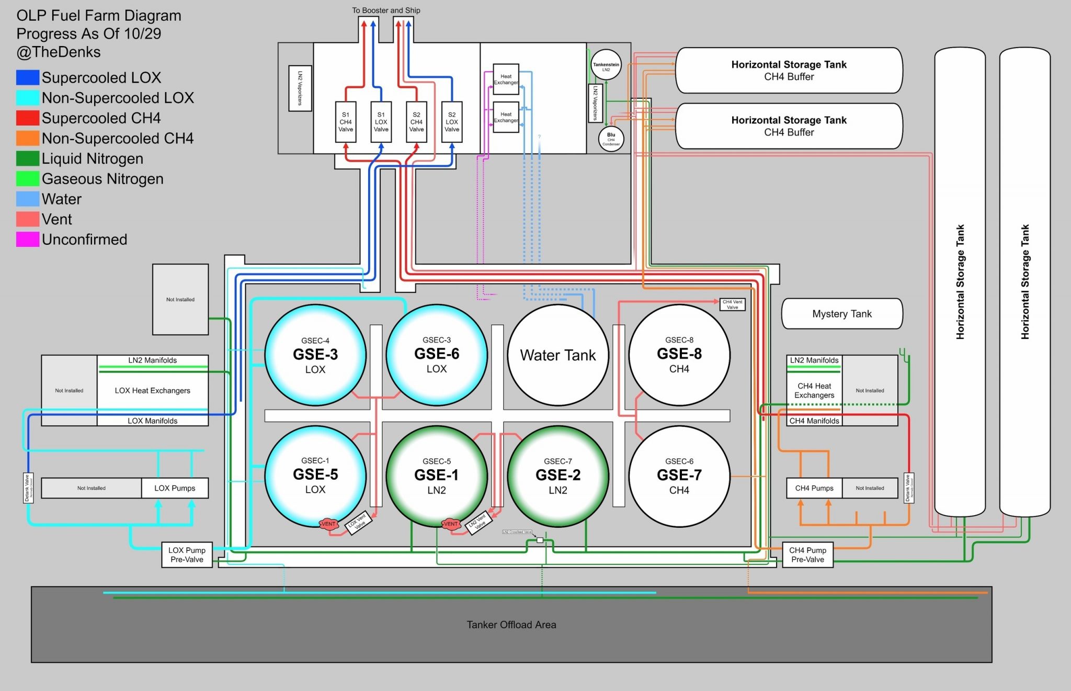Image resolution: width=1071 pixels, height=691 pixels.
Task: Click the CH4 Vent Valve box
Action: pos(732,304)
